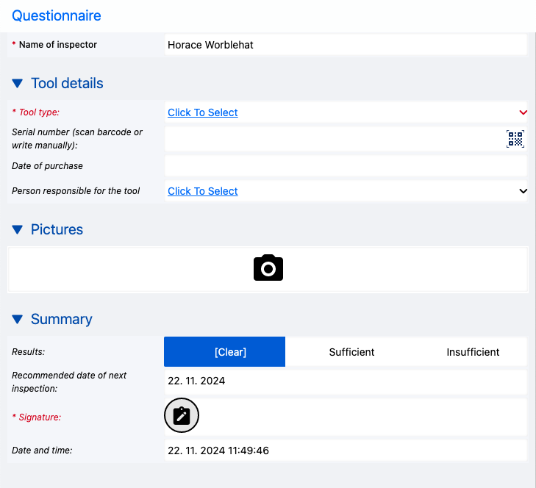Click To Select link for Person responsible
Screen dimensions: 536x488
coord(203,191)
